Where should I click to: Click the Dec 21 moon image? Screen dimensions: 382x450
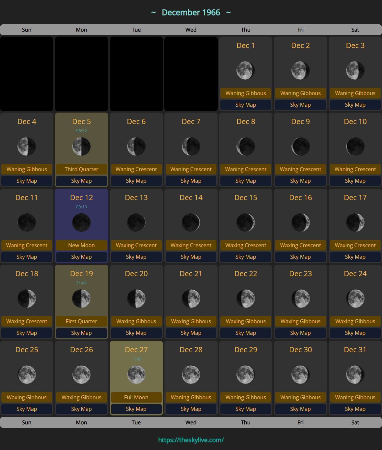tap(191, 299)
